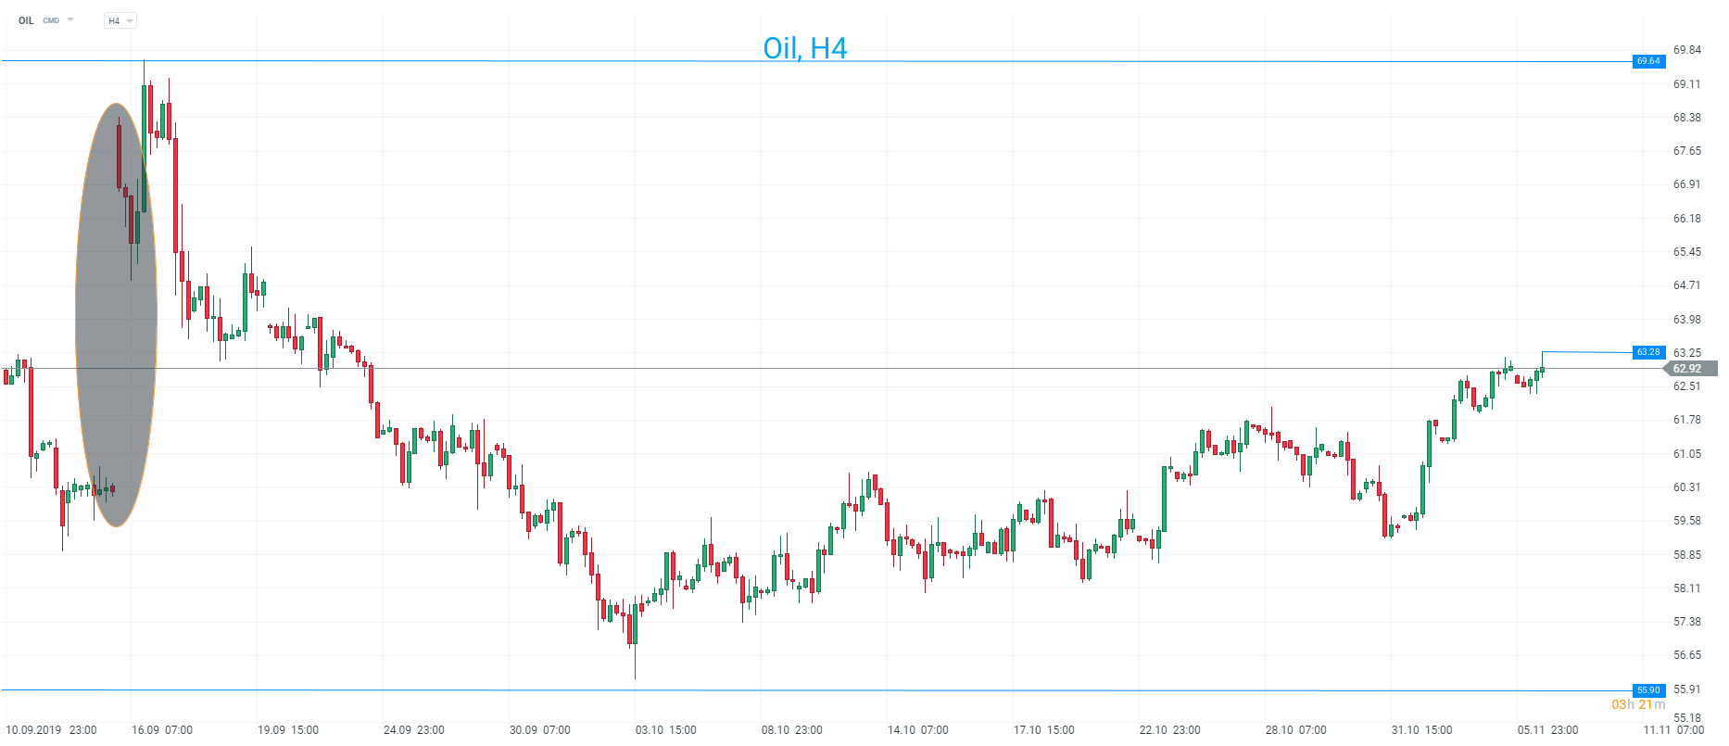This screenshot has height=746, width=1729.
Task: Click the 03h 21m candle countdown timer
Action: click(x=1637, y=705)
